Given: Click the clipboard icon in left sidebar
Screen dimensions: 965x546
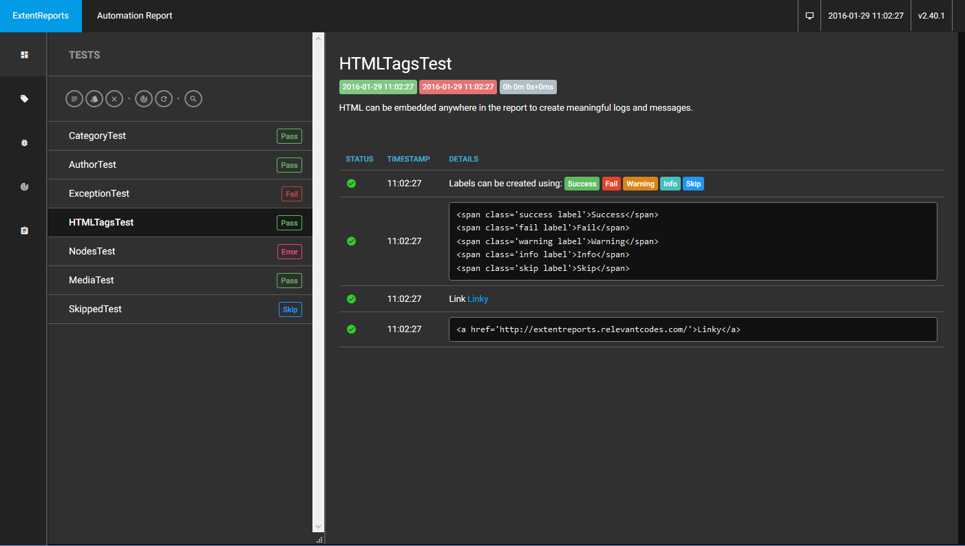Looking at the screenshot, I should 24,230.
